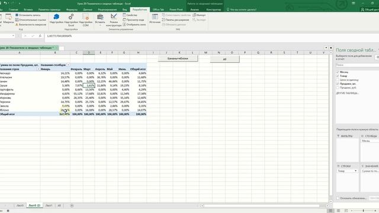Open the Формулы ribbon tab
This screenshot has width=379, height=213.
point(72,9)
